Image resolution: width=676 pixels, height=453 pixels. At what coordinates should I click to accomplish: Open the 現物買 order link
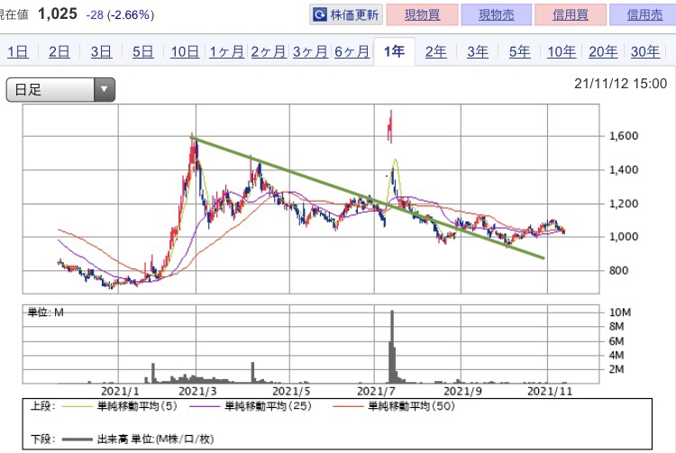coord(422,14)
